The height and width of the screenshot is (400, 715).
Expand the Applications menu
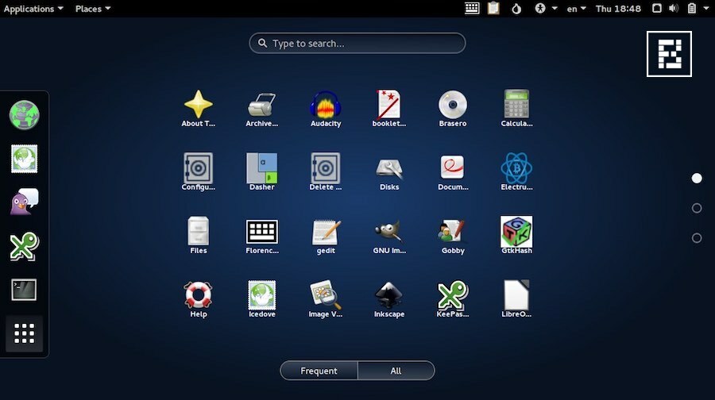click(x=33, y=9)
